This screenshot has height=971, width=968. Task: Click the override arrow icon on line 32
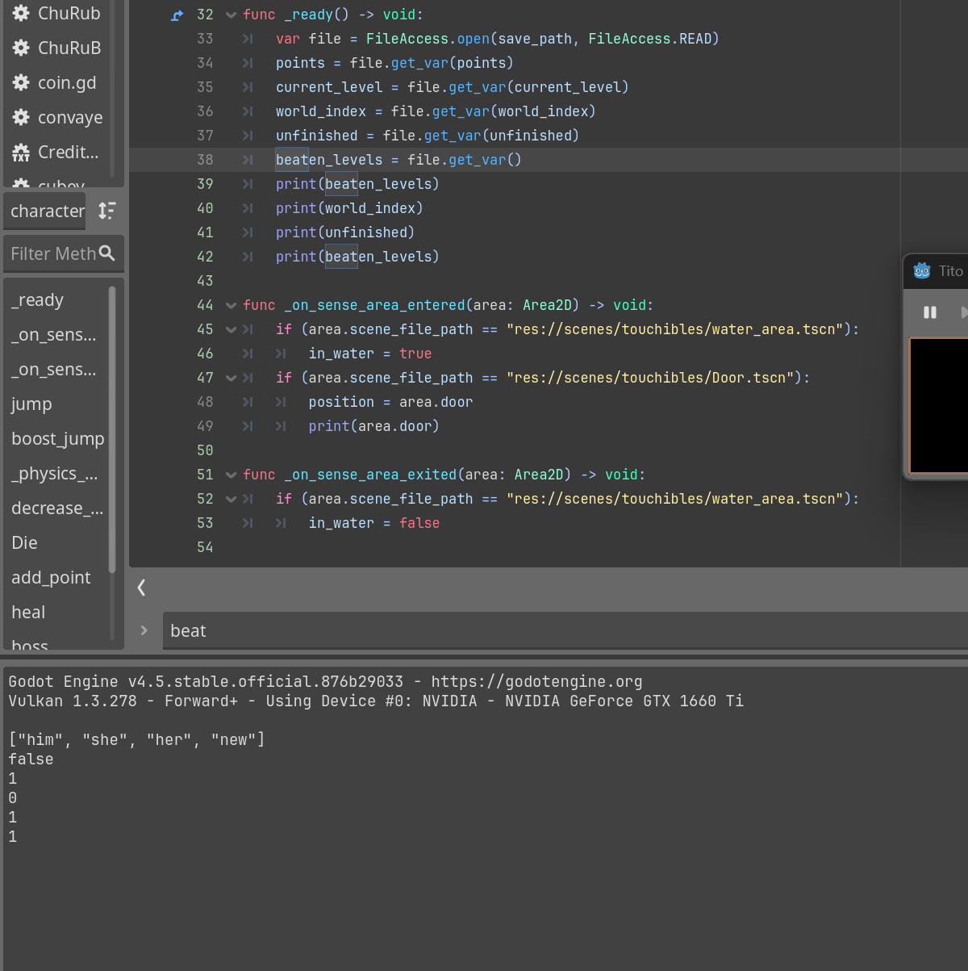[177, 15]
